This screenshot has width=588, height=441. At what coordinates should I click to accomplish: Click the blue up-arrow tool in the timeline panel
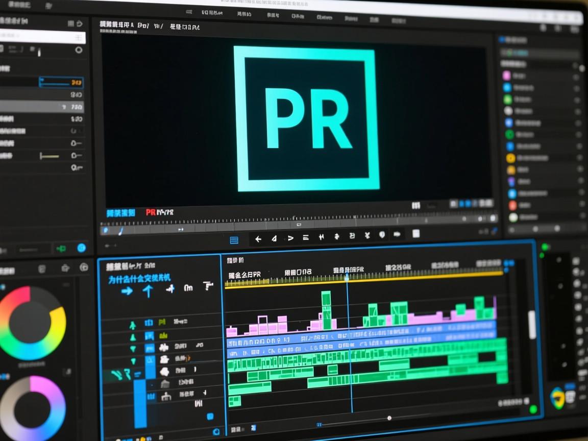coord(148,291)
